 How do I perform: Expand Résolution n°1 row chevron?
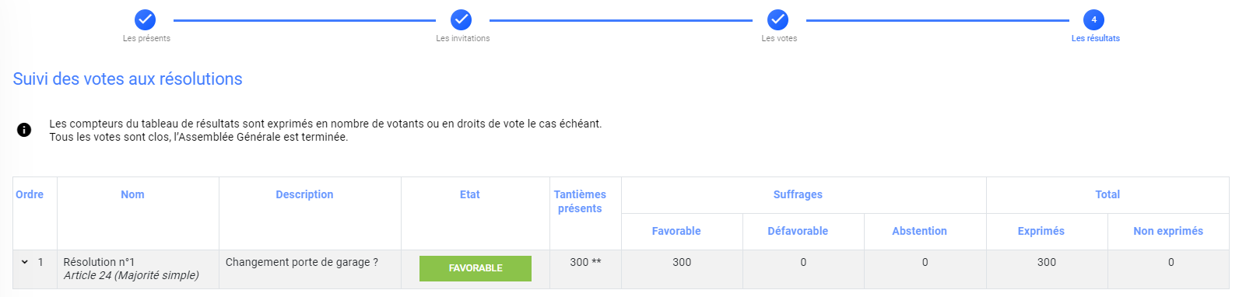pyautogui.click(x=25, y=262)
